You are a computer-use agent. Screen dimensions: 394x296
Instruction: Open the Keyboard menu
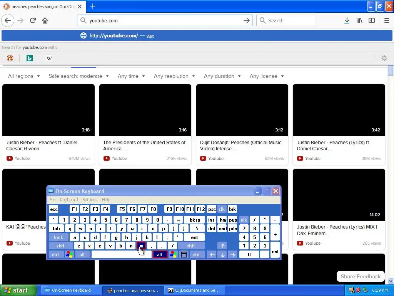coord(69,200)
